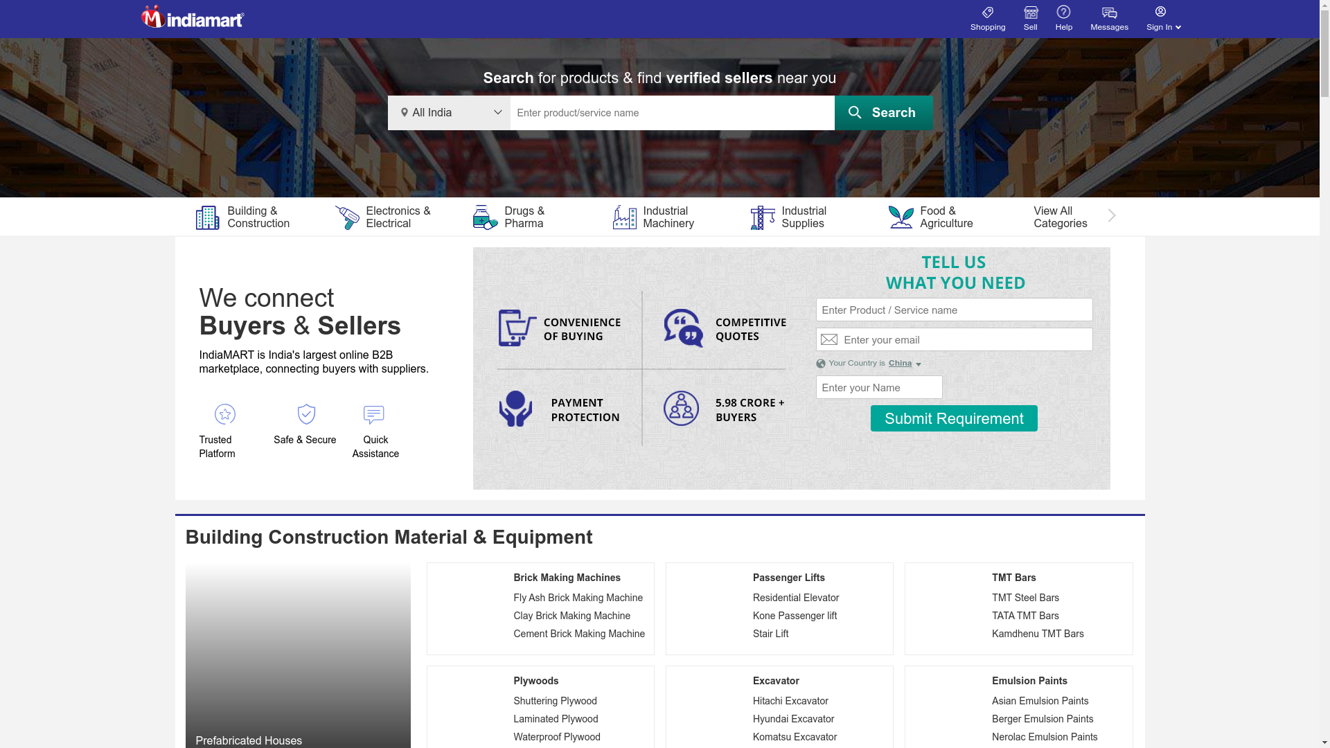This screenshot has height=748, width=1330.
Task: Click the Trusted Platform star icon
Action: coord(225,414)
